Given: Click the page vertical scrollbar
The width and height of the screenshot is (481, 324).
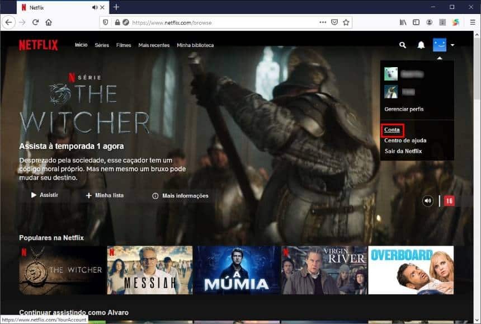Looking at the screenshot, I should point(477,69).
